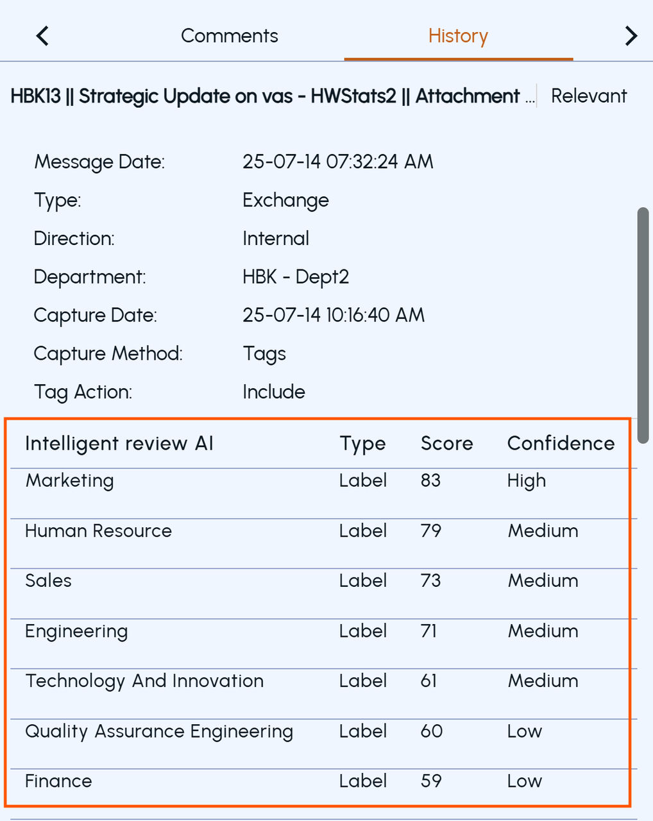Click the Confidence column header
Image resolution: width=653 pixels, height=821 pixels.
(561, 443)
